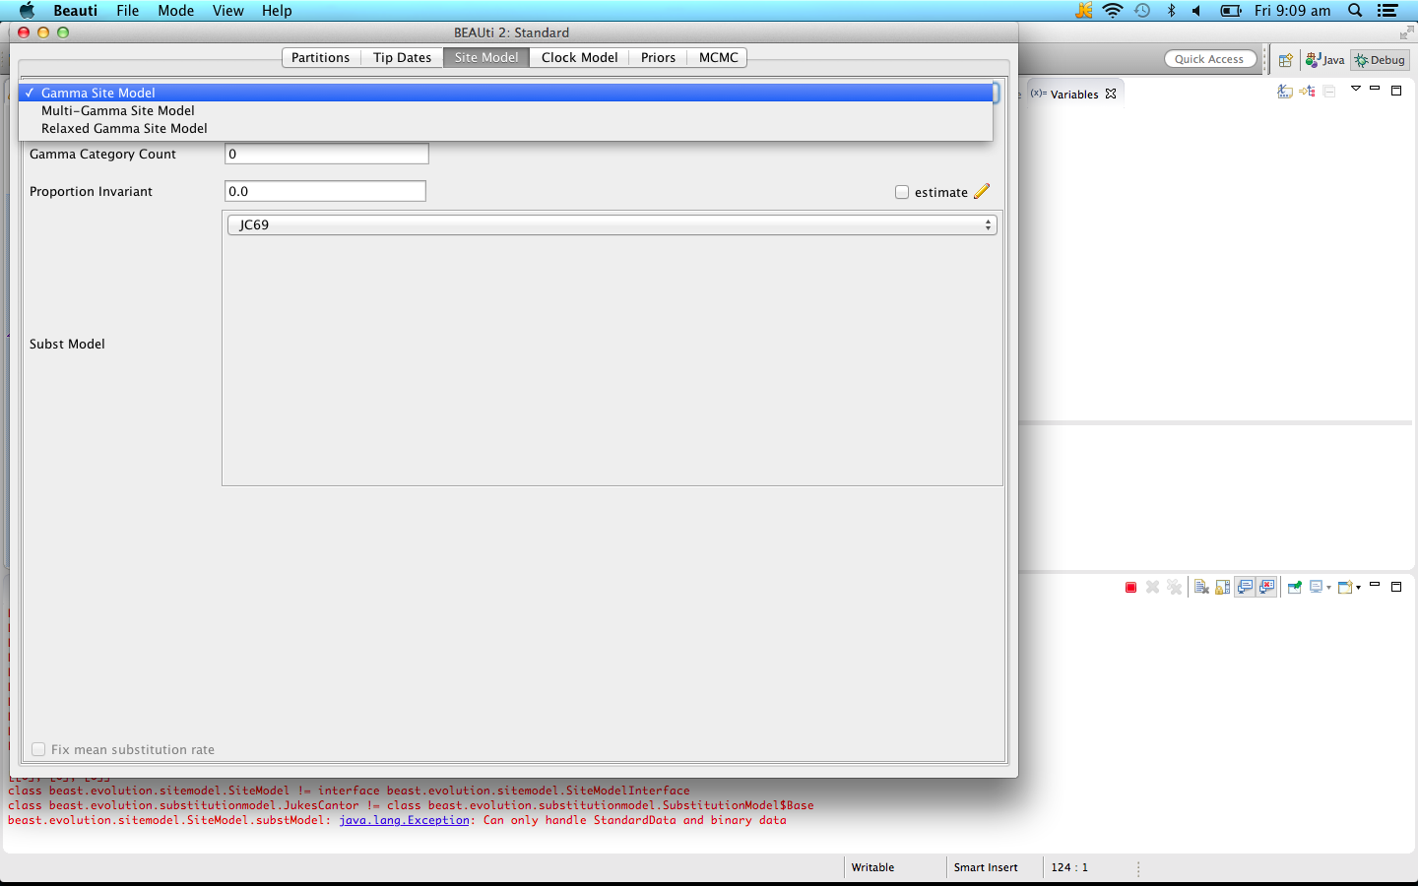The image size is (1418, 886).
Task: Click the Quick Access search field
Action: coord(1209,59)
